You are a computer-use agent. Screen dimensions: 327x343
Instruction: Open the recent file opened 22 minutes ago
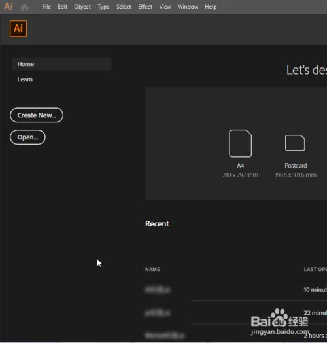pyautogui.click(x=236, y=313)
